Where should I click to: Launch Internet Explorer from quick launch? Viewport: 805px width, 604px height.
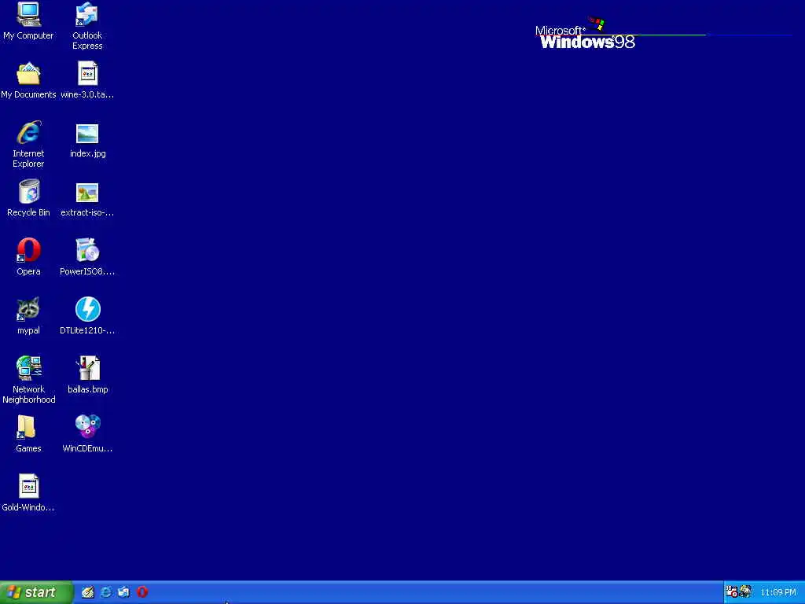(106, 592)
